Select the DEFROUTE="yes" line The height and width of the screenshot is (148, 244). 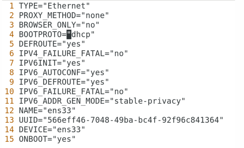click(x=52, y=44)
